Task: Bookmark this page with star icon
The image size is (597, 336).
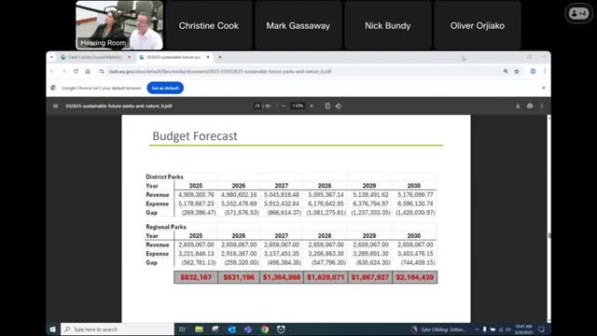Action: 517,71
